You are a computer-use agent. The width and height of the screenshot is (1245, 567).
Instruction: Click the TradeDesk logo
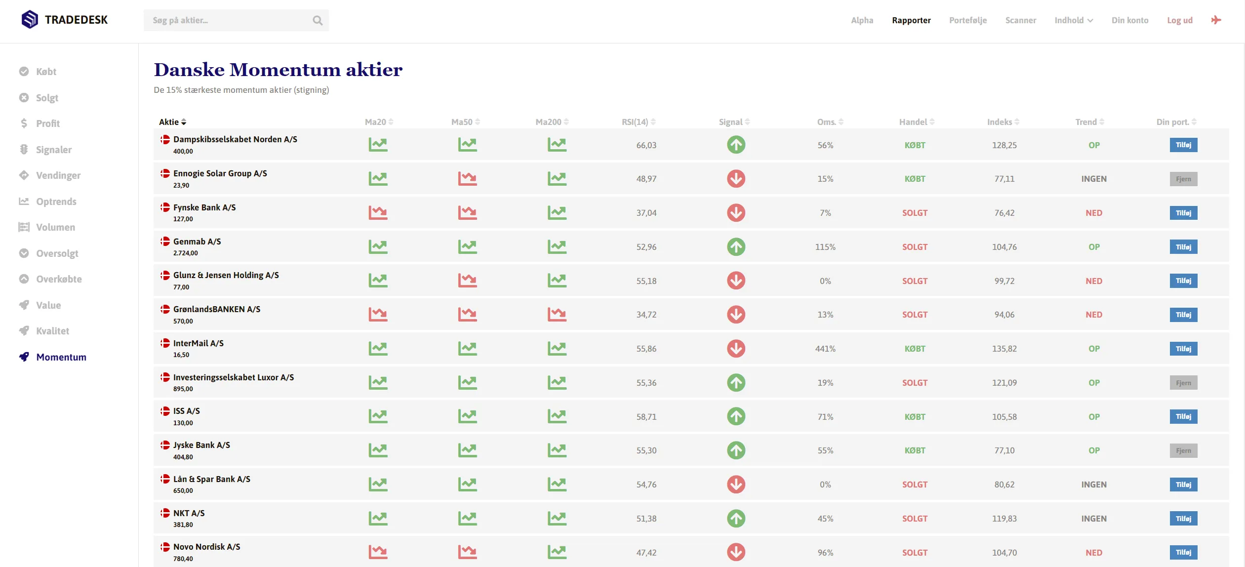[x=65, y=20]
